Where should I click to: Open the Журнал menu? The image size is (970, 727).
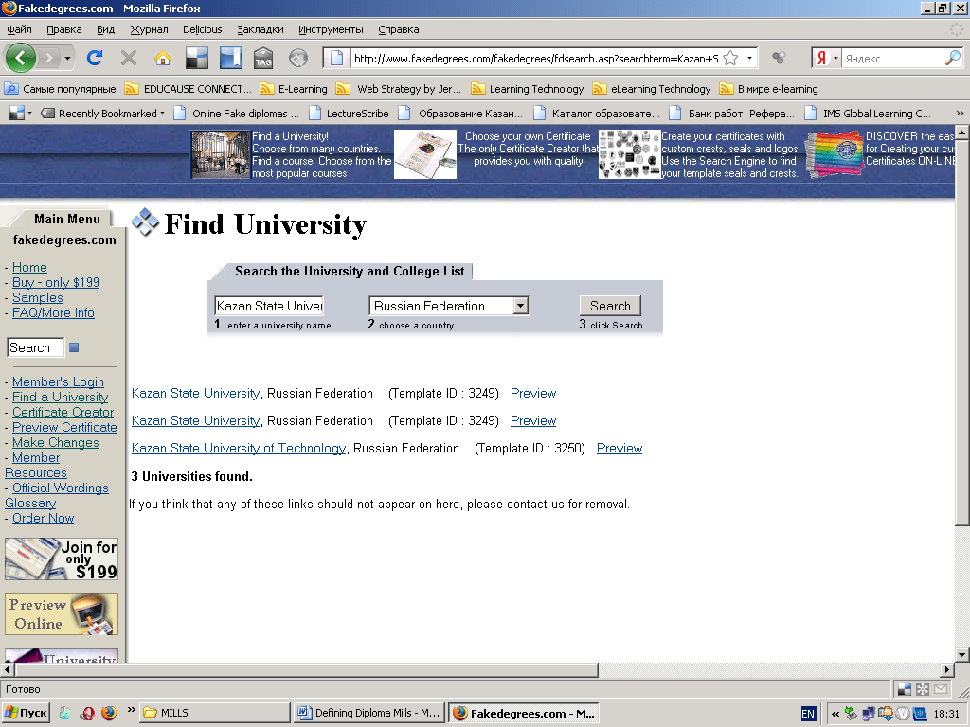tap(149, 29)
